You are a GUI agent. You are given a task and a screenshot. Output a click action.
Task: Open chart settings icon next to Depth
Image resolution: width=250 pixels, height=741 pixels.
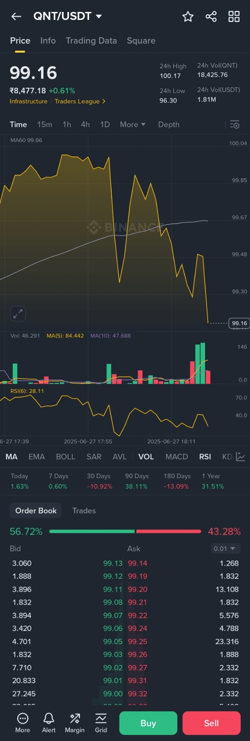point(235,124)
